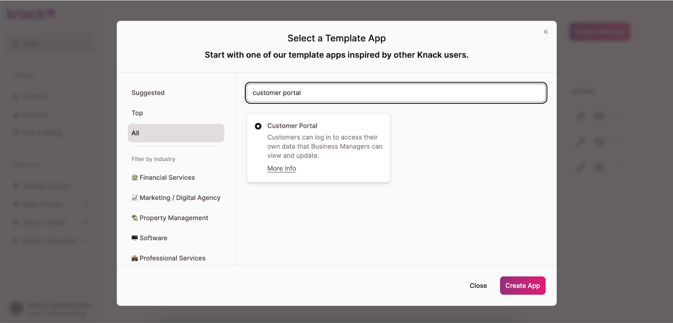The image size is (673, 323).
Task: Switch to the Suggested templates category
Action: 148,93
